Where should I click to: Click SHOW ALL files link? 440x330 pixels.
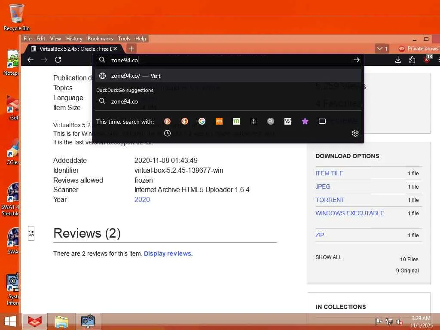click(x=328, y=257)
